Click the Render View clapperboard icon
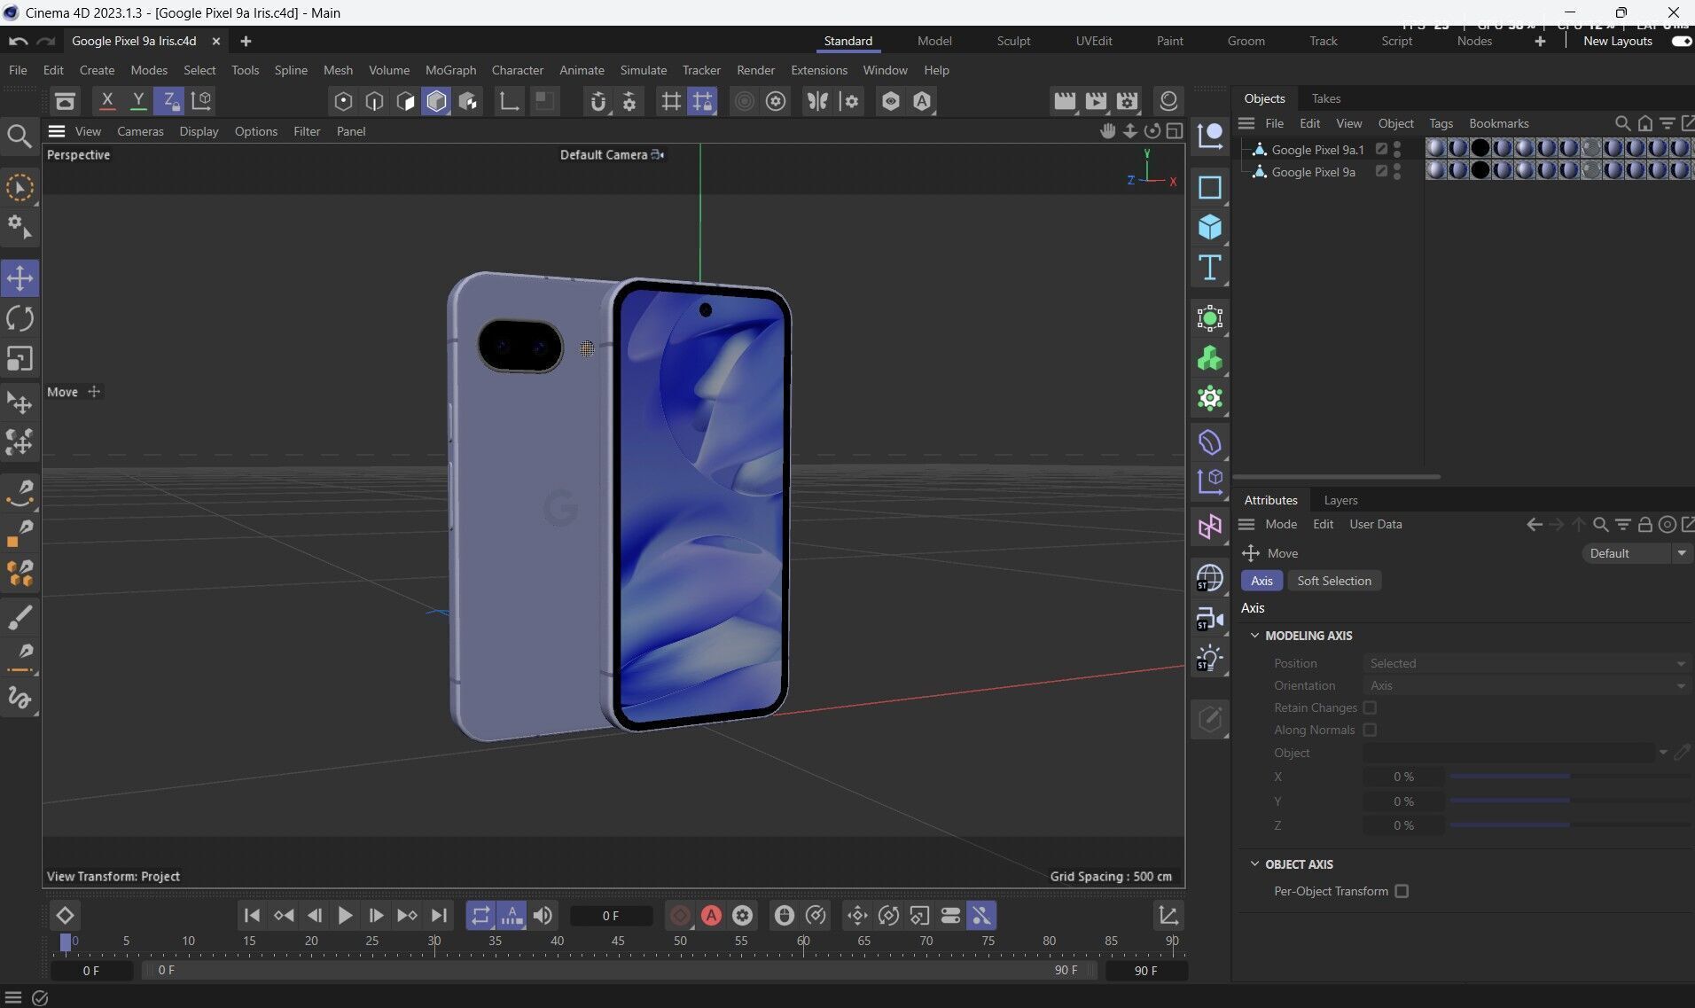 1065,101
